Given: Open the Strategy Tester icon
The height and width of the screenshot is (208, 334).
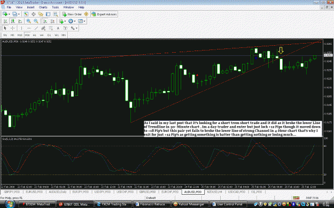Looking at the screenshot, I should [56, 14].
